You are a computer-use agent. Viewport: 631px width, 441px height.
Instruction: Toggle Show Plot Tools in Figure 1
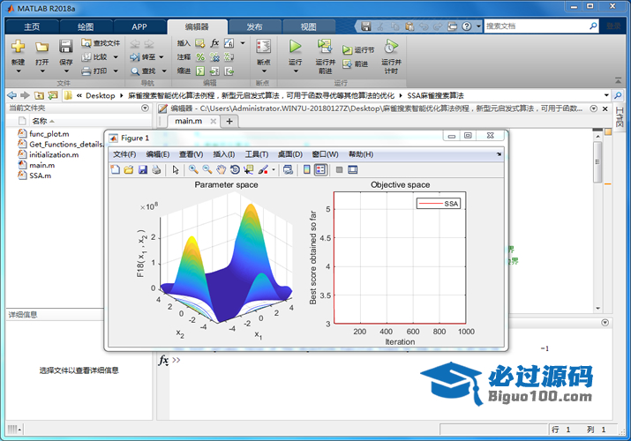352,169
